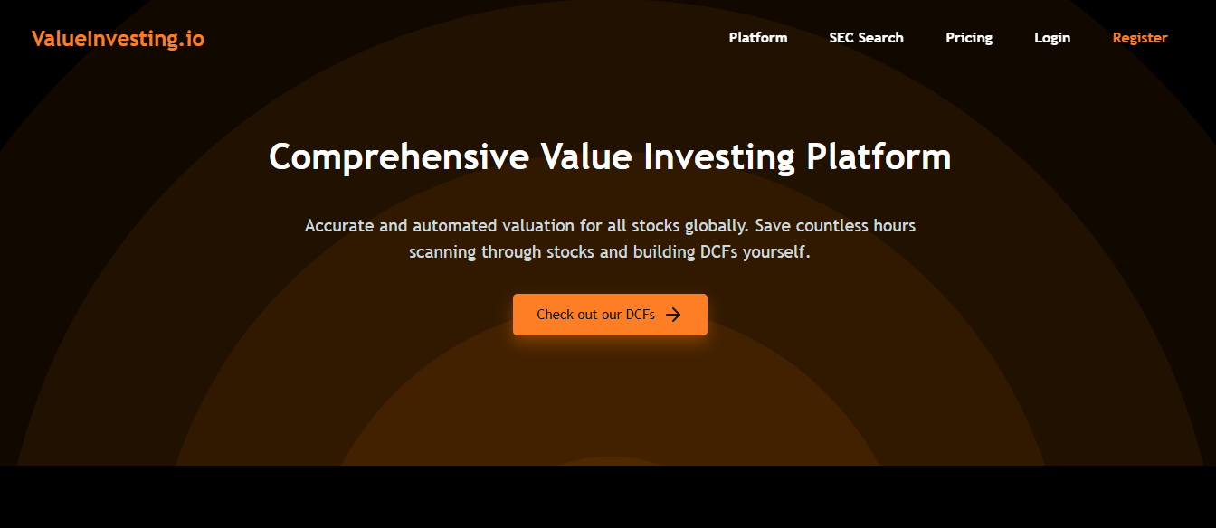Viewport: 1216px width, 528px height.
Task: Select the orange Register link
Action: click(x=1140, y=38)
